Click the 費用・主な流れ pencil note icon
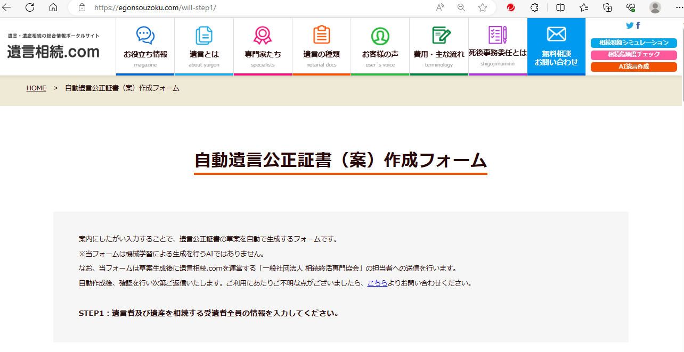The width and height of the screenshot is (684, 352). coord(441,36)
